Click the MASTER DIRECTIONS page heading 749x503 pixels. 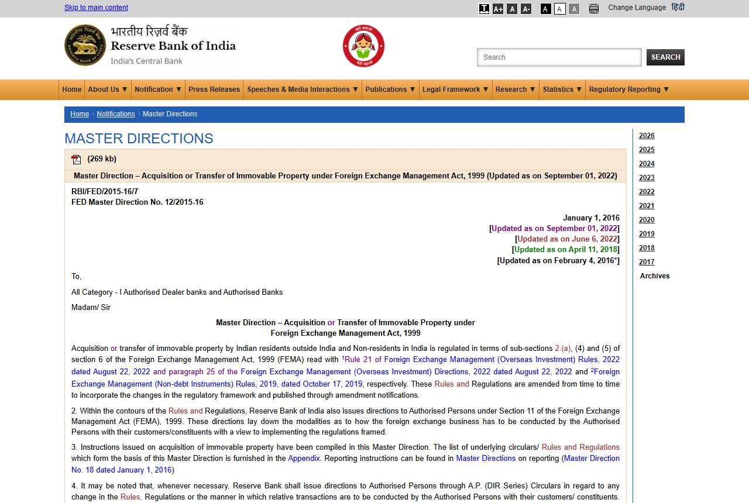point(139,139)
